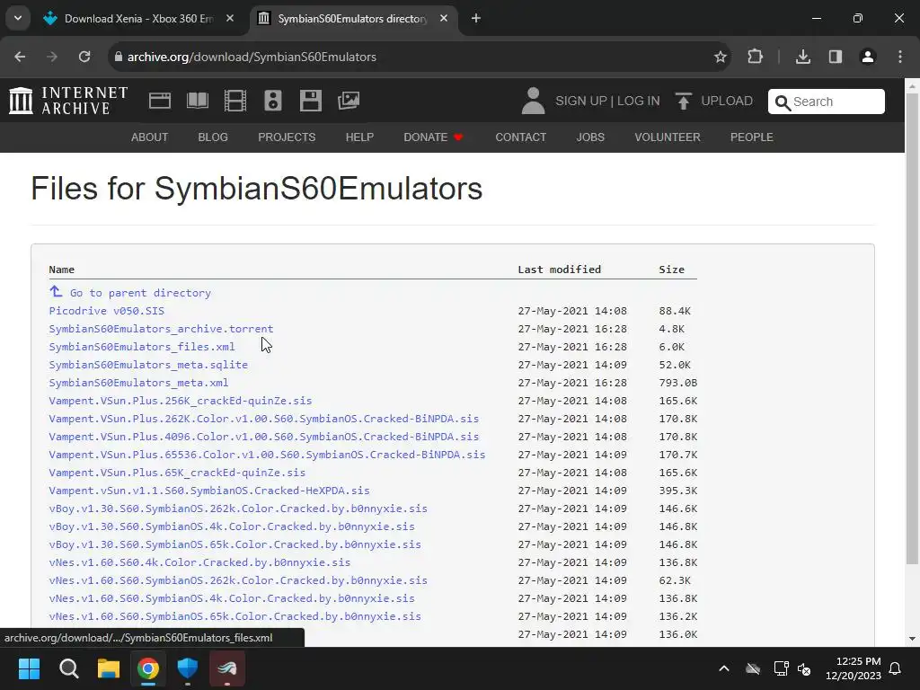Open Windows taskbar Search
920x690 pixels.
pos(68,668)
